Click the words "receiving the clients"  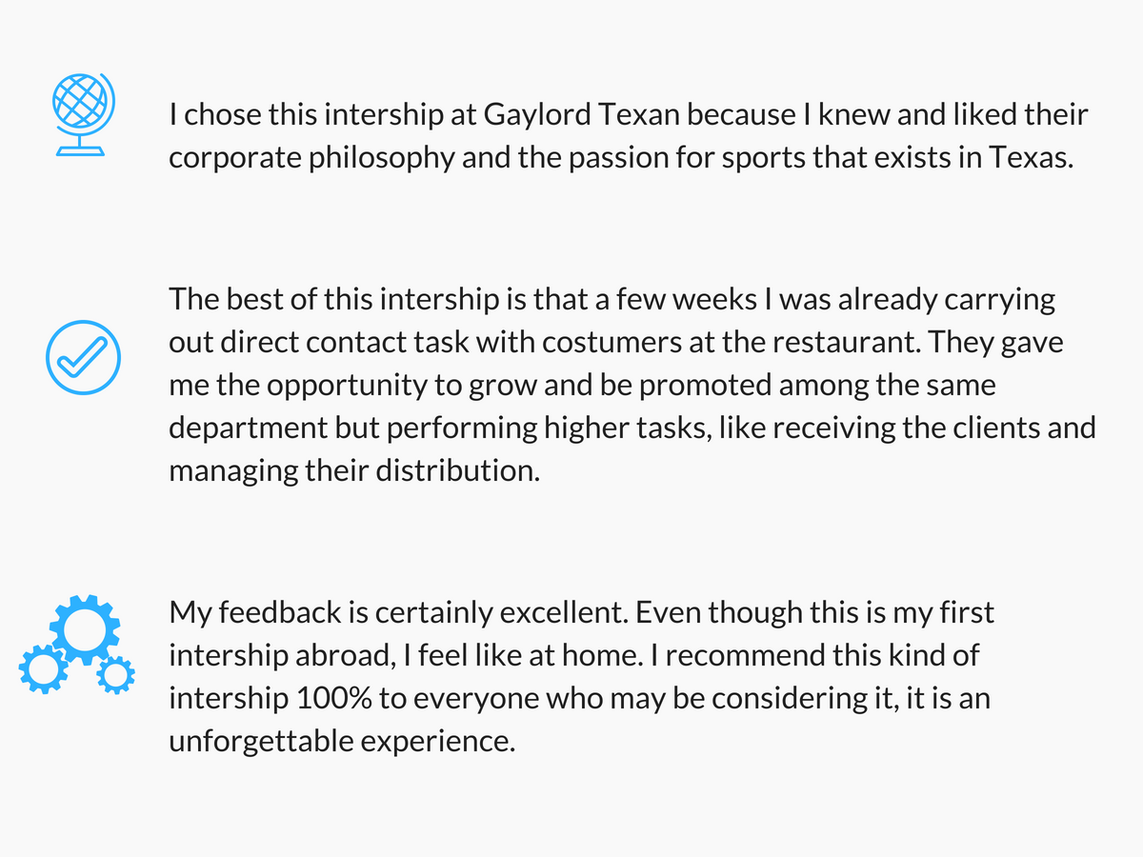pos(905,429)
